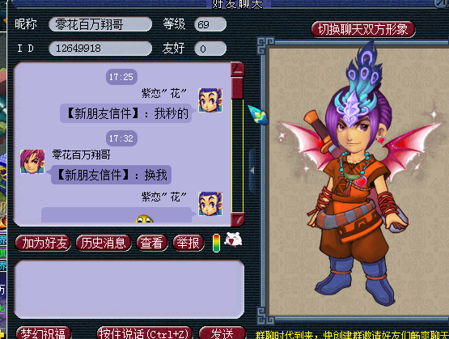
Task: Click 举报 report button
Action: pos(188,243)
